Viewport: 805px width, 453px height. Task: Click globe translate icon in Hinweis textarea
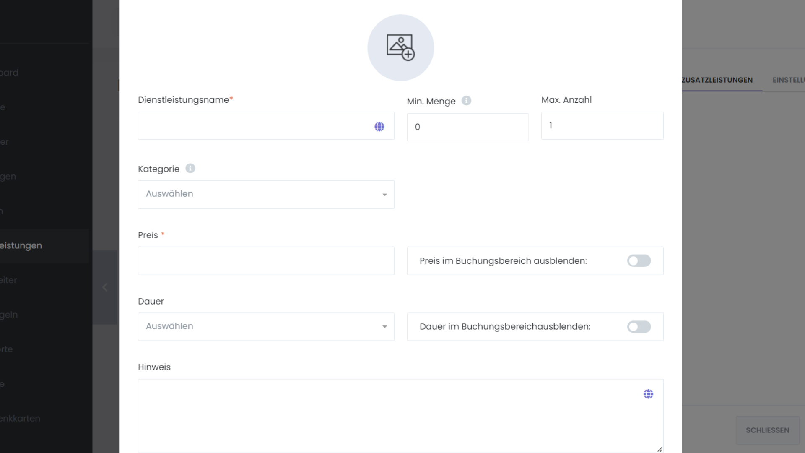pyautogui.click(x=648, y=394)
